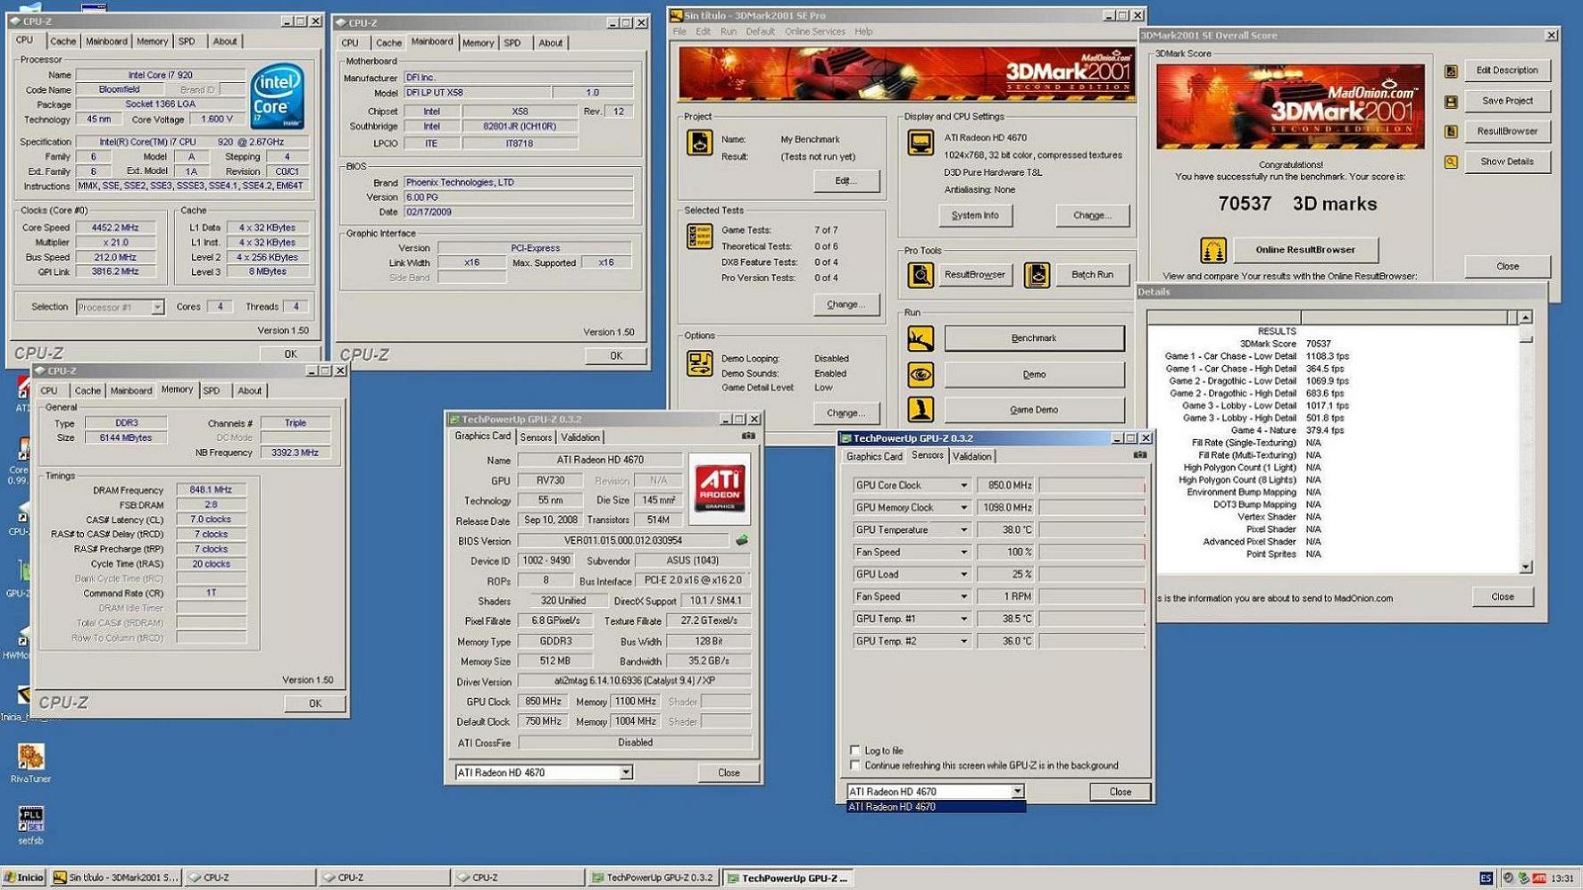Click the BIOS save chip icon in GPU-Z
Viewport: 1583px width, 890px height.
(741, 540)
